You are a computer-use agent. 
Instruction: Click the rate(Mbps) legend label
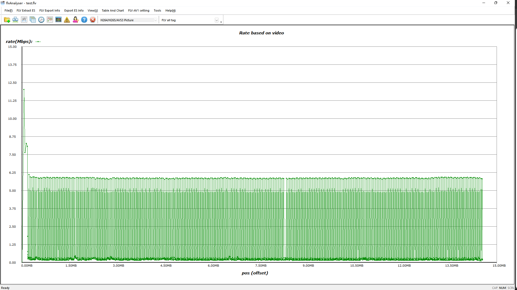point(19,41)
